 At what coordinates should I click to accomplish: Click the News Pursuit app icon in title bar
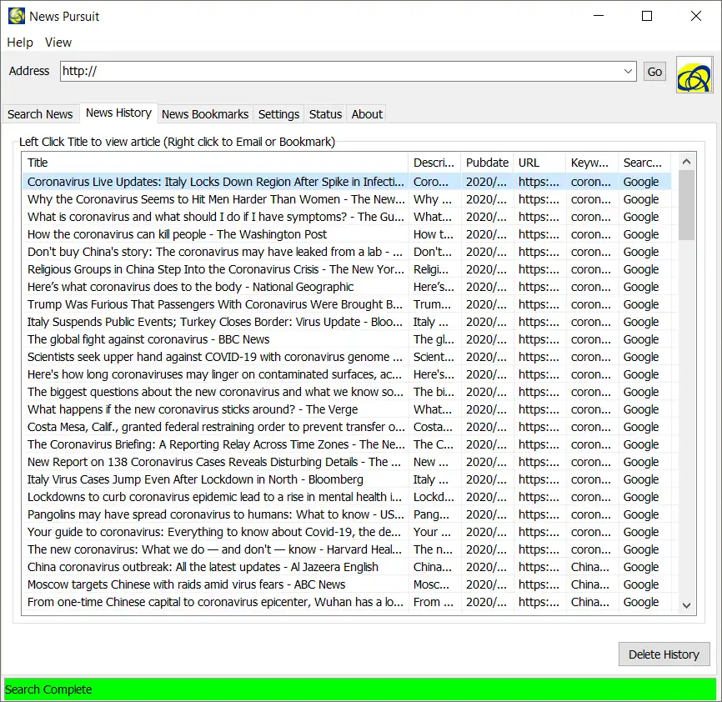pos(17,16)
